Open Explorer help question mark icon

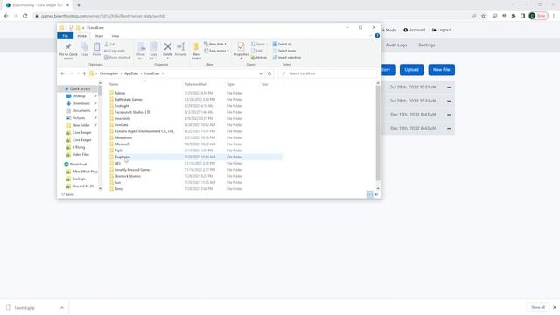[x=377, y=36]
